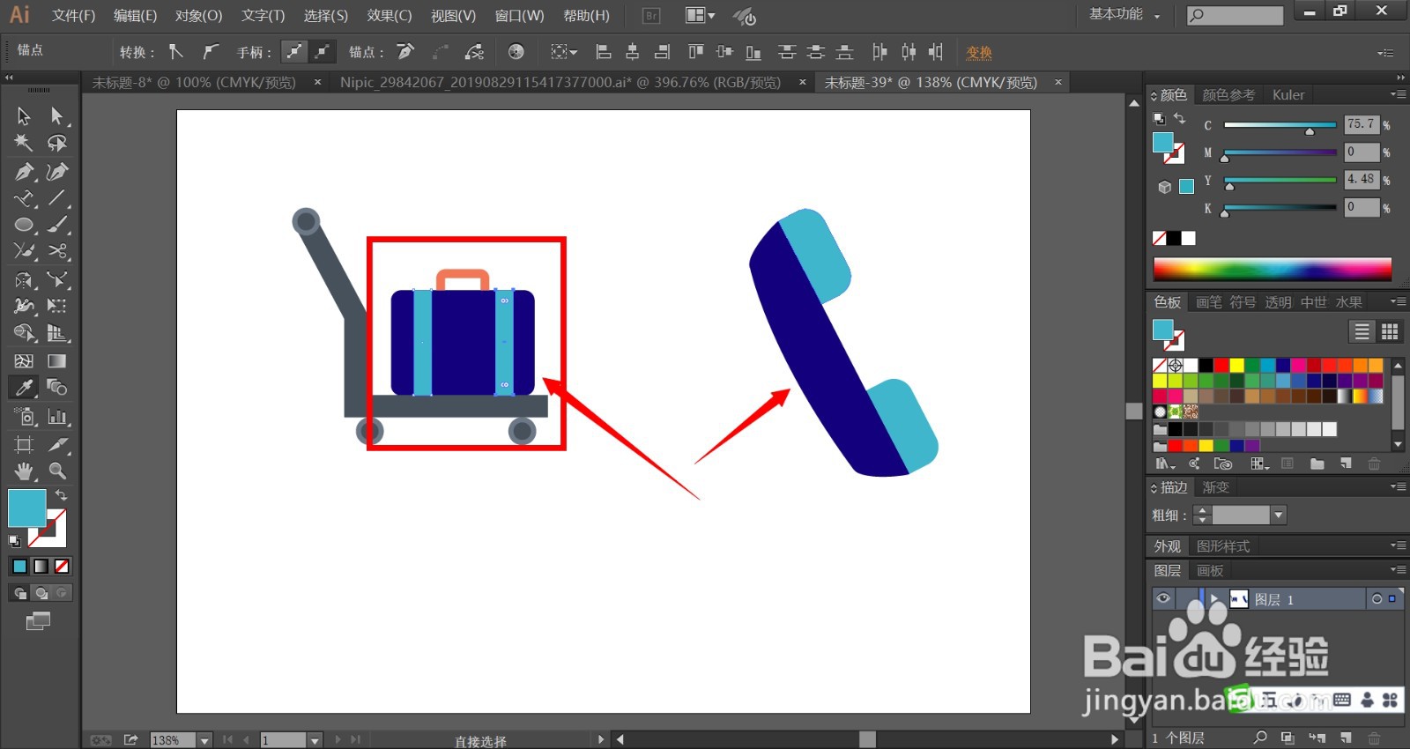Click Change Screen Mode icon

[x=38, y=621]
